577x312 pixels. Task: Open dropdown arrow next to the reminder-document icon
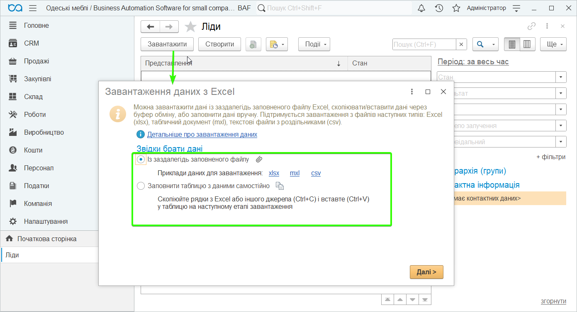pyautogui.click(x=282, y=44)
